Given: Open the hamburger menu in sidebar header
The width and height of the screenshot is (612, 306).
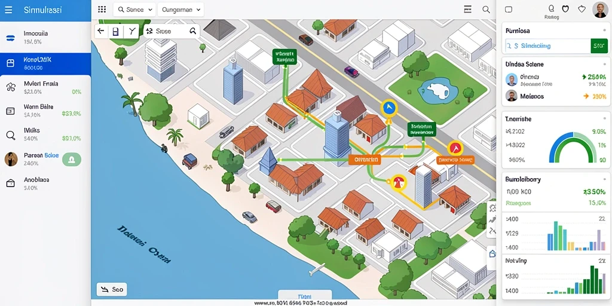Looking at the screenshot, I should coord(8,10).
